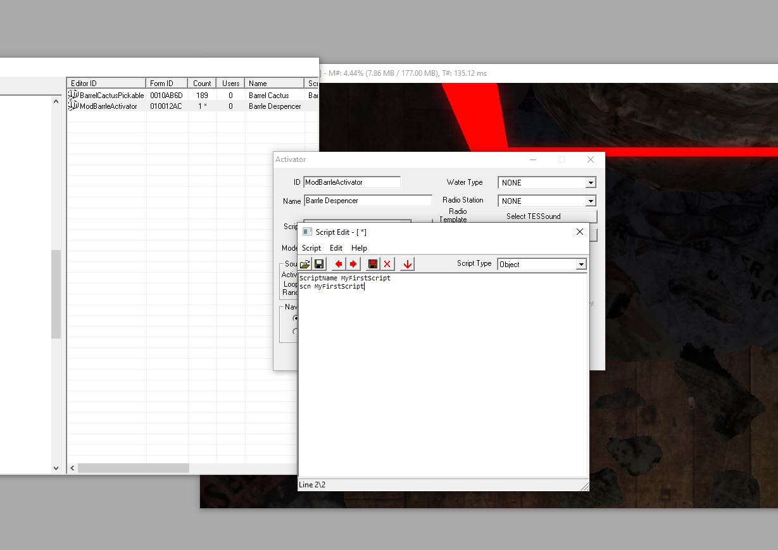Delete script using the red X icon
Image resolution: width=778 pixels, height=550 pixels.
387,264
